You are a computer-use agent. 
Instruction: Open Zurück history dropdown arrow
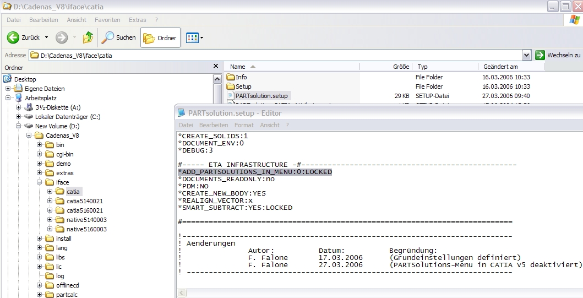click(46, 37)
